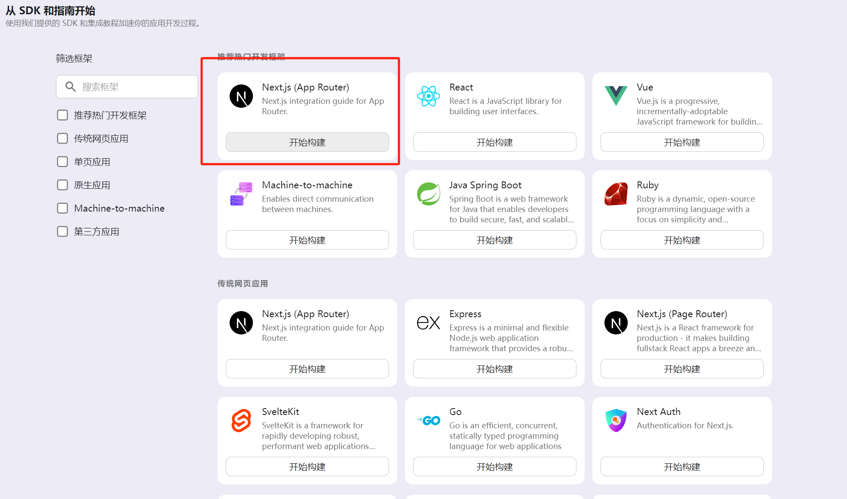Click the Next Auth title text
The height and width of the screenshot is (499, 847).
point(659,412)
